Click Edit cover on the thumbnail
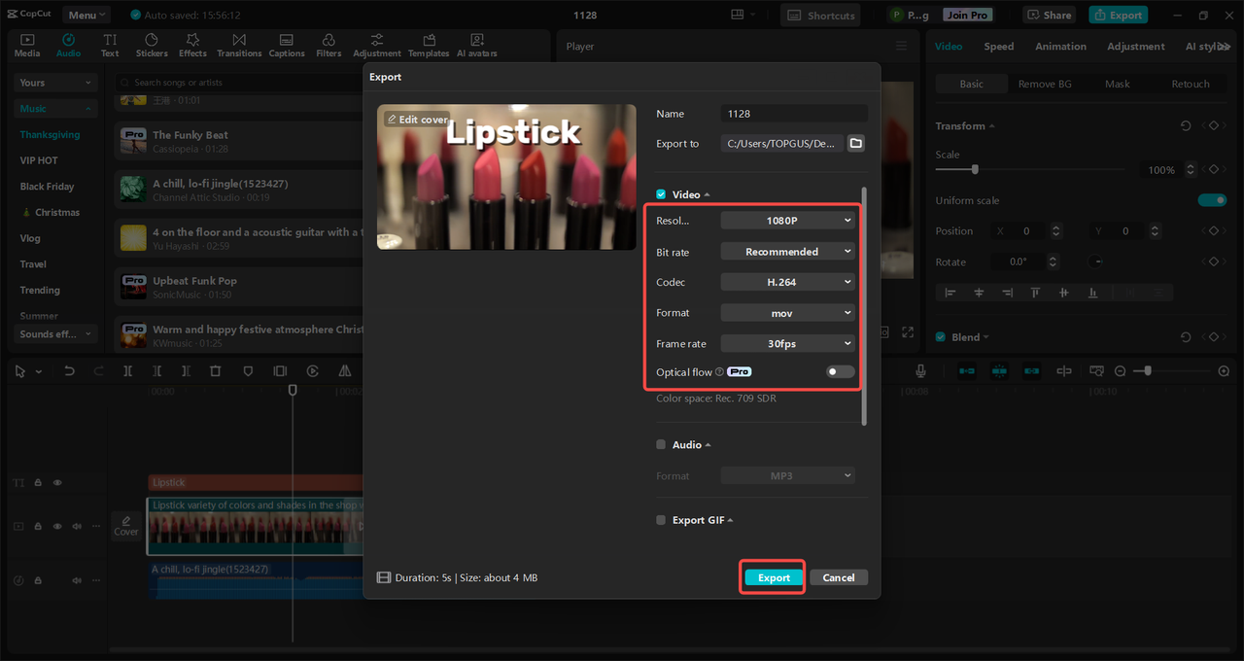Image resolution: width=1244 pixels, height=661 pixels. (x=417, y=120)
